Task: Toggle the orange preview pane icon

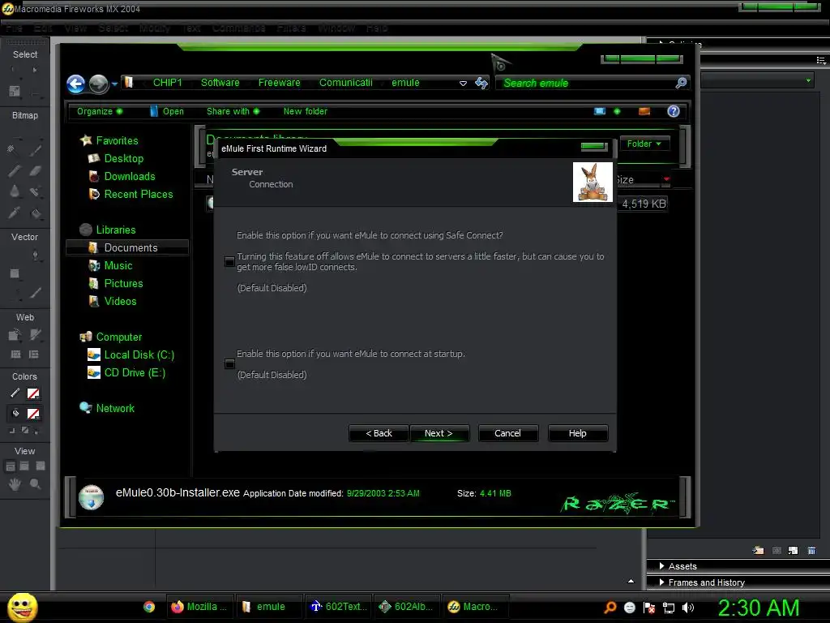Action: click(644, 111)
